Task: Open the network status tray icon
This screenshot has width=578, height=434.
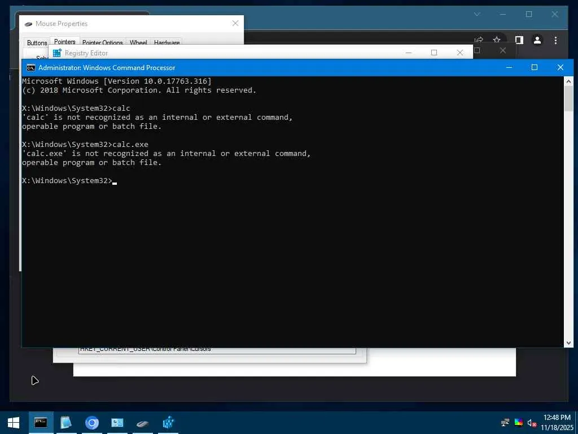Action: point(505,423)
